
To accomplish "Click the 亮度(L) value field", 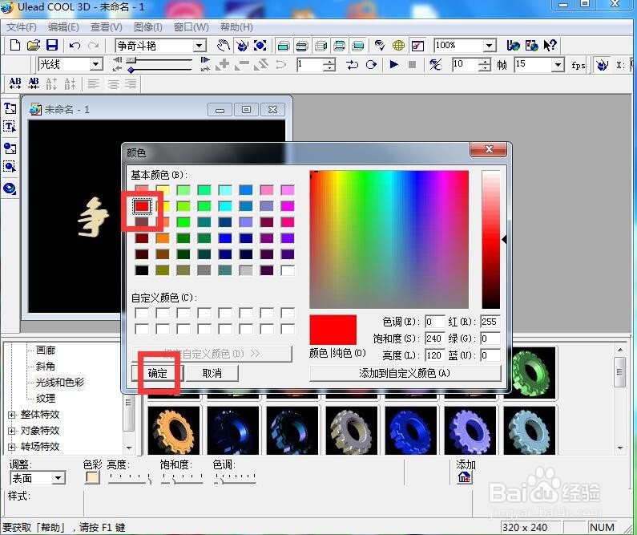I will click(x=435, y=355).
